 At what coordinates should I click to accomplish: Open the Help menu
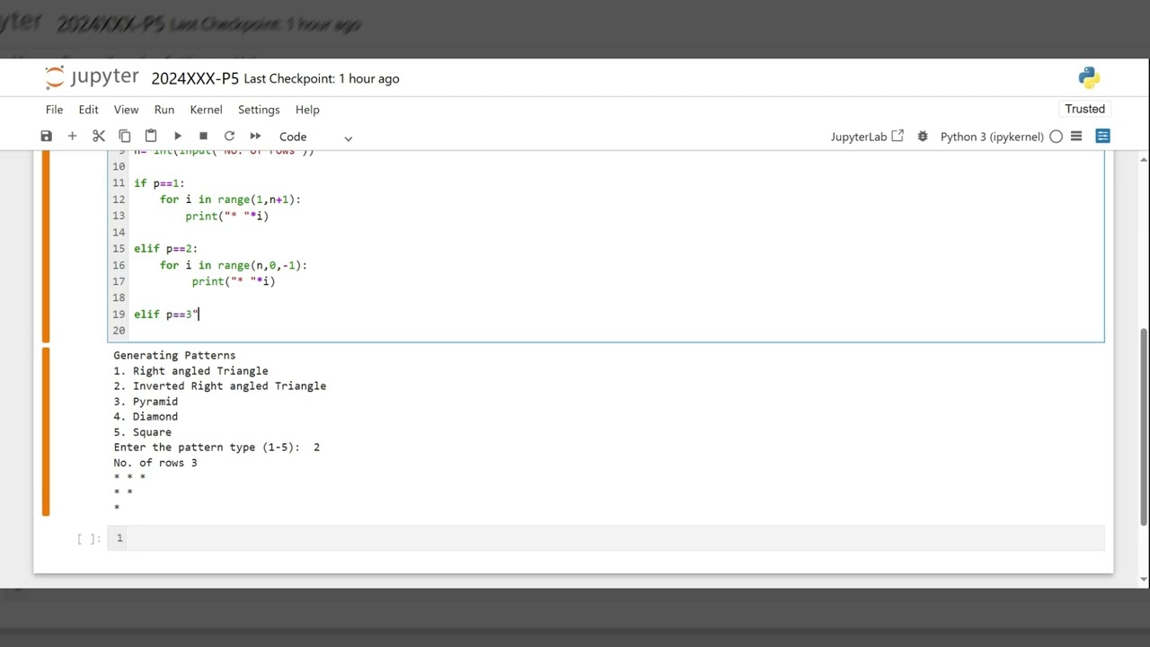click(307, 110)
